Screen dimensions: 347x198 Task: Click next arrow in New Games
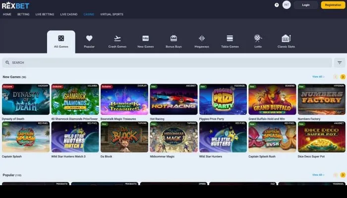[x=343, y=77]
